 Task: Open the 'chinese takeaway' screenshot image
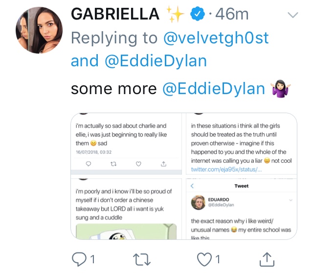(x=126, y=209)
